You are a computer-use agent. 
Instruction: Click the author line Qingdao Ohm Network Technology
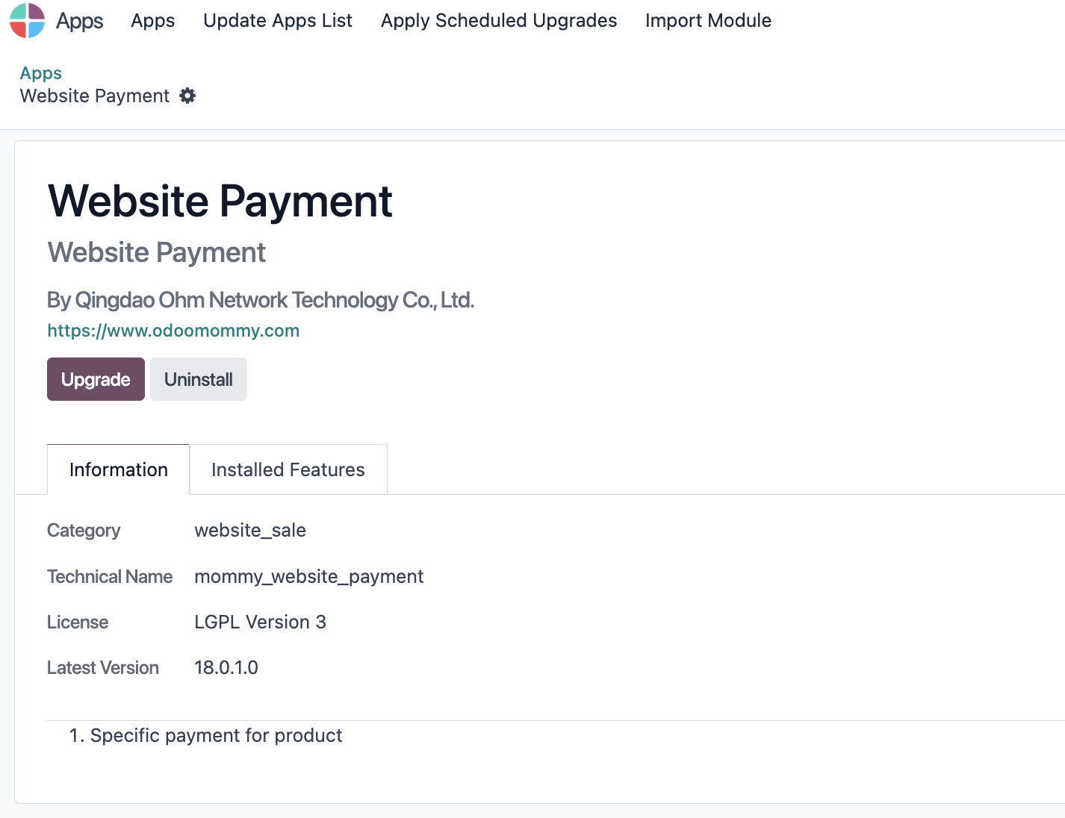click(x=261, y=300)
